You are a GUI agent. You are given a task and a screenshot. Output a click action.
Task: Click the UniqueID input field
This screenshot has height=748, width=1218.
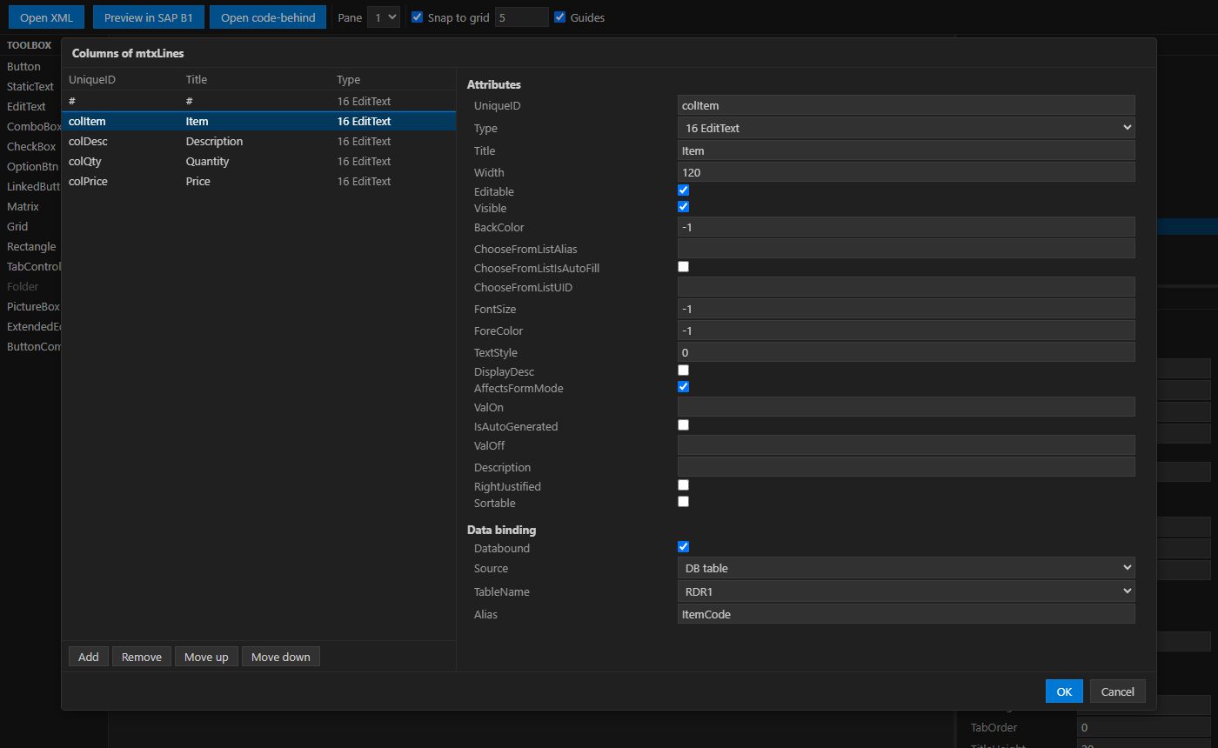(906, 105)
